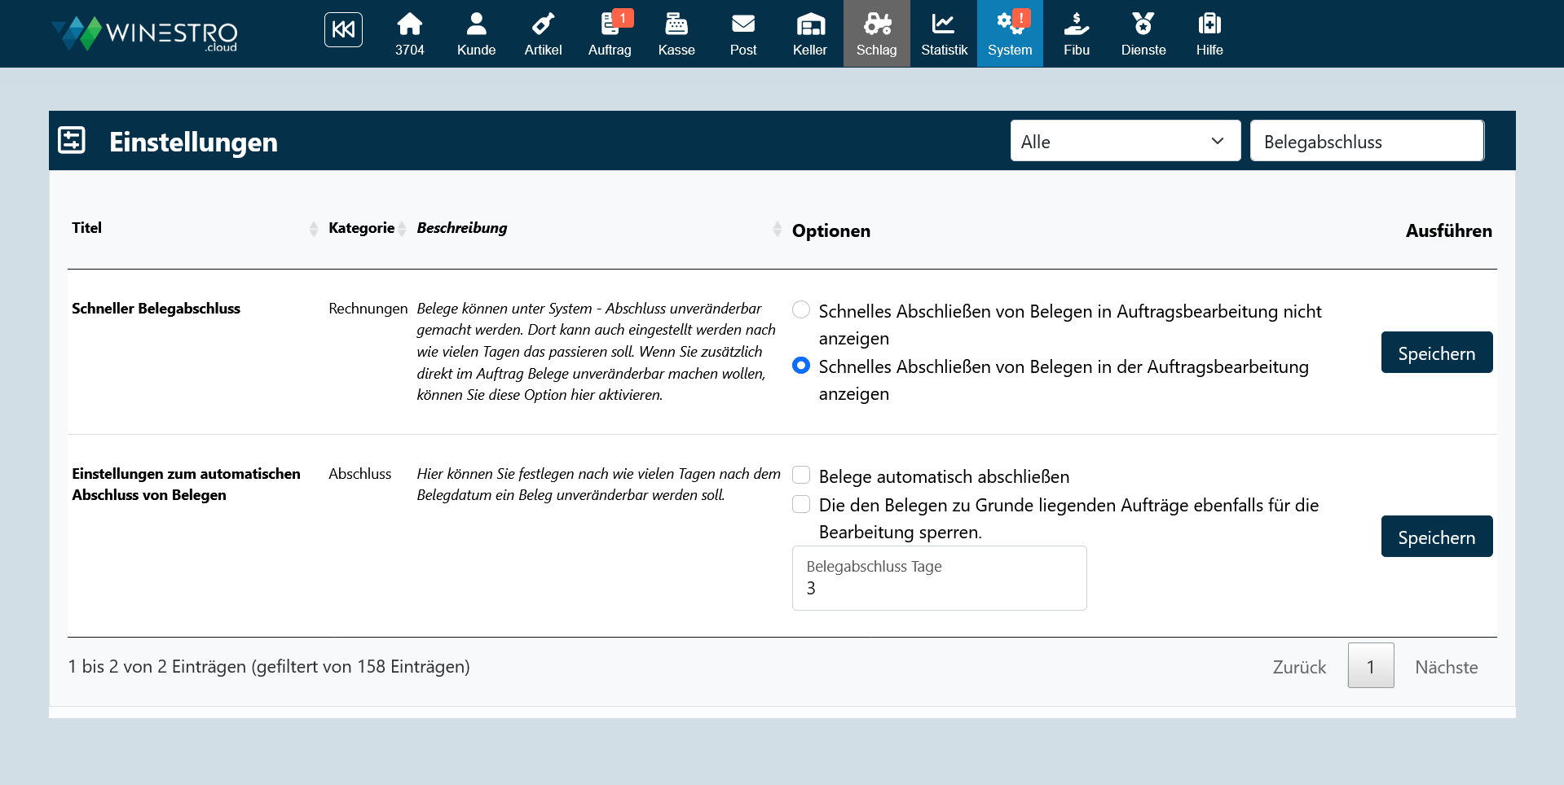Enable 'Belege automatisch abschließen' checkbox

tap(801, 476)
